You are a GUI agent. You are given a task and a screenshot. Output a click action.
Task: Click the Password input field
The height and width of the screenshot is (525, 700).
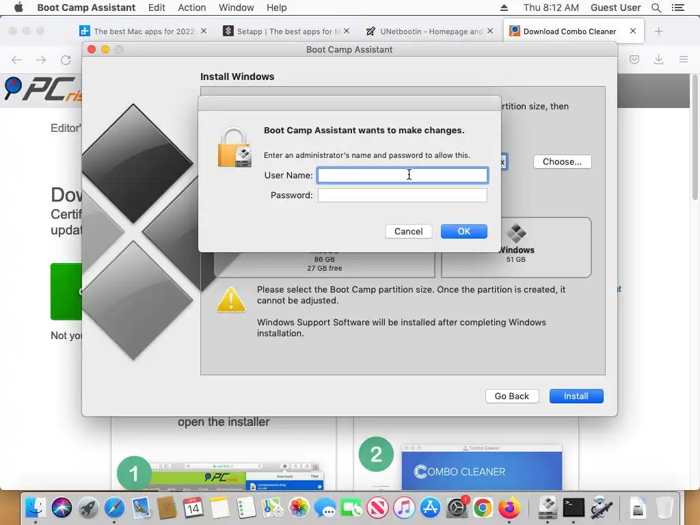click(x=402, y=195)
